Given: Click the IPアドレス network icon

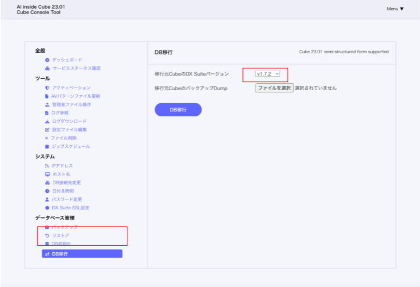Looking at the screenshot, I should point(47,166).
